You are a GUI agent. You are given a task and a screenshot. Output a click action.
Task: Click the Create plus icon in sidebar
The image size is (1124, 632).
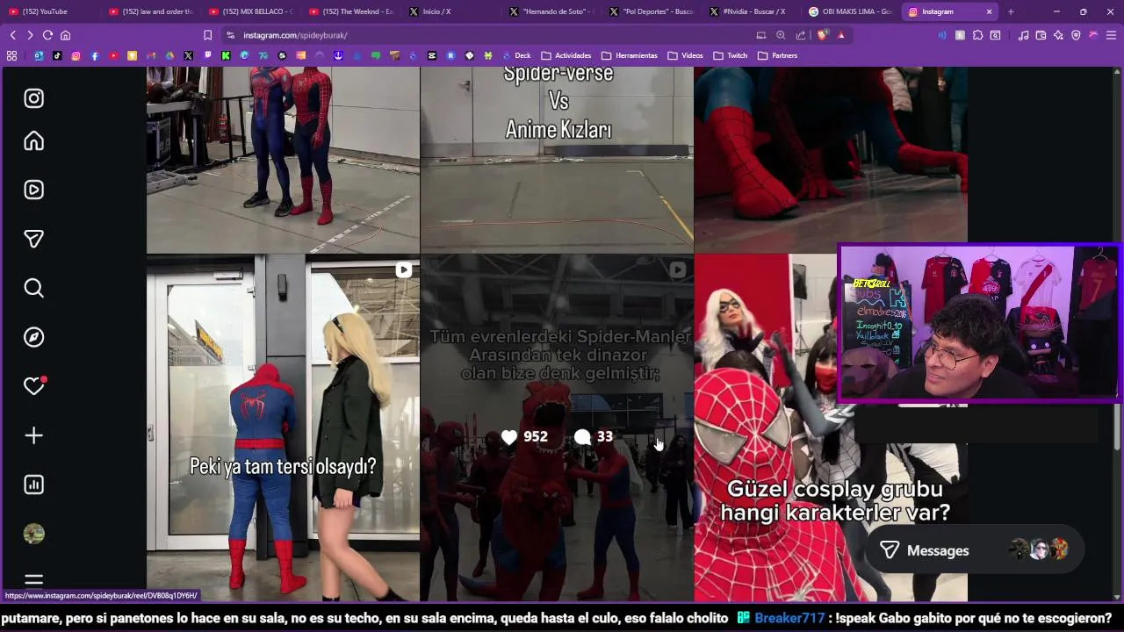[33, 435]
